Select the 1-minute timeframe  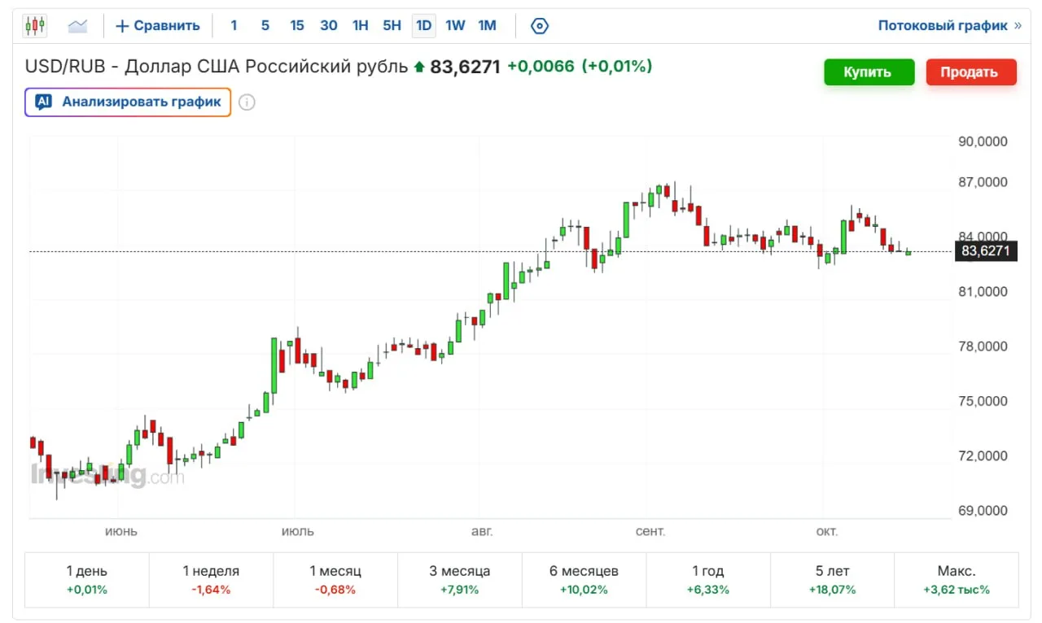click(x=234, y=26)
